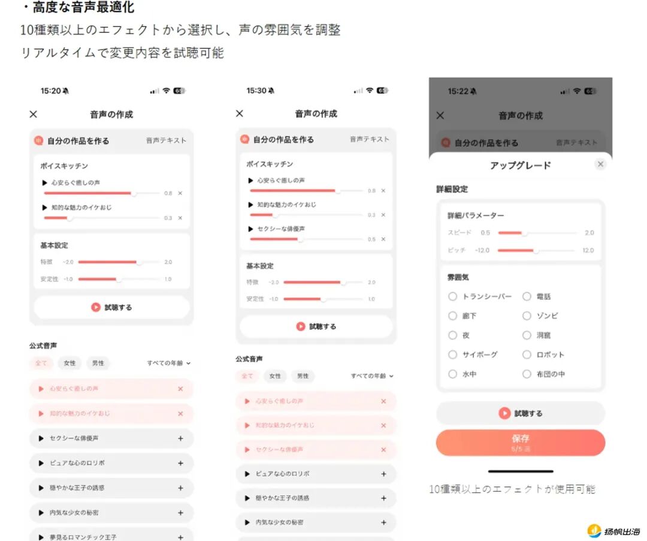Viewport: 647px width, 541px height.
Task: Tap 試聴する button on 15:30 screen
Action: (316, 327)
